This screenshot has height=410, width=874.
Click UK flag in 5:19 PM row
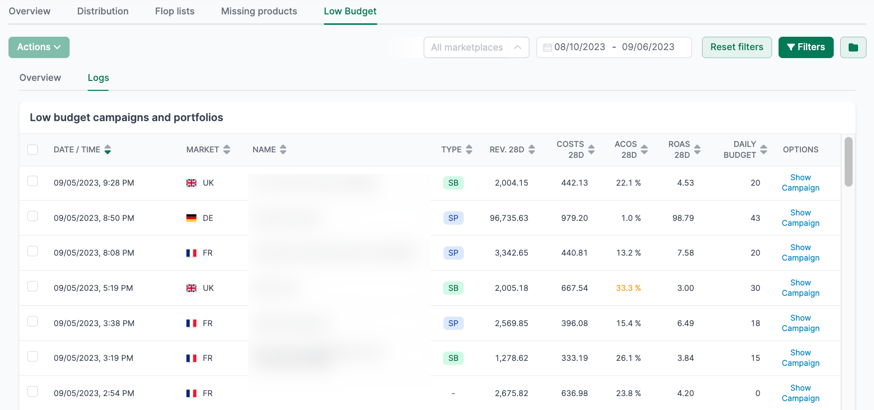point(191,288)
